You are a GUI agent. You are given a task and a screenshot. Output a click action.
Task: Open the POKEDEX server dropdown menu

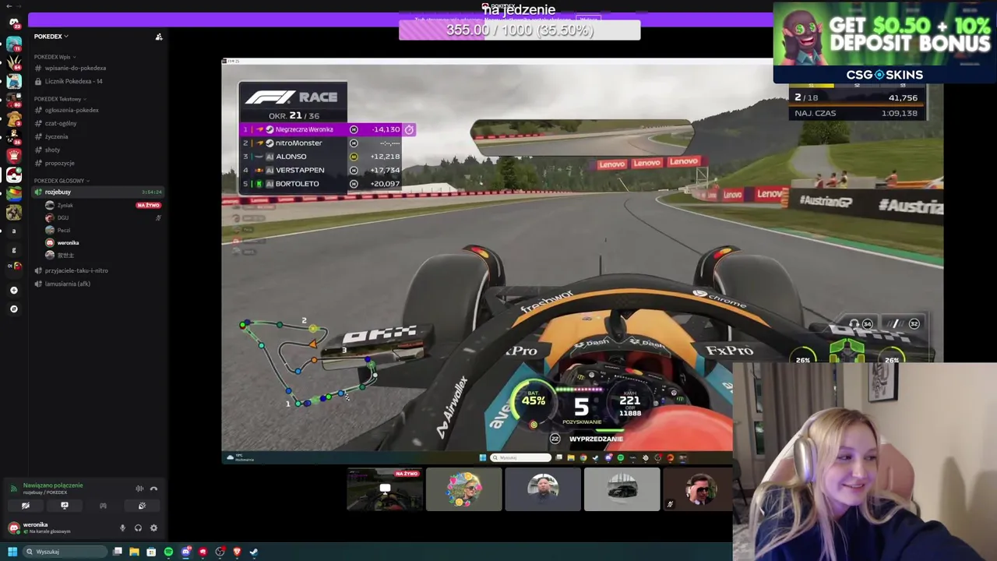point(51,36)
